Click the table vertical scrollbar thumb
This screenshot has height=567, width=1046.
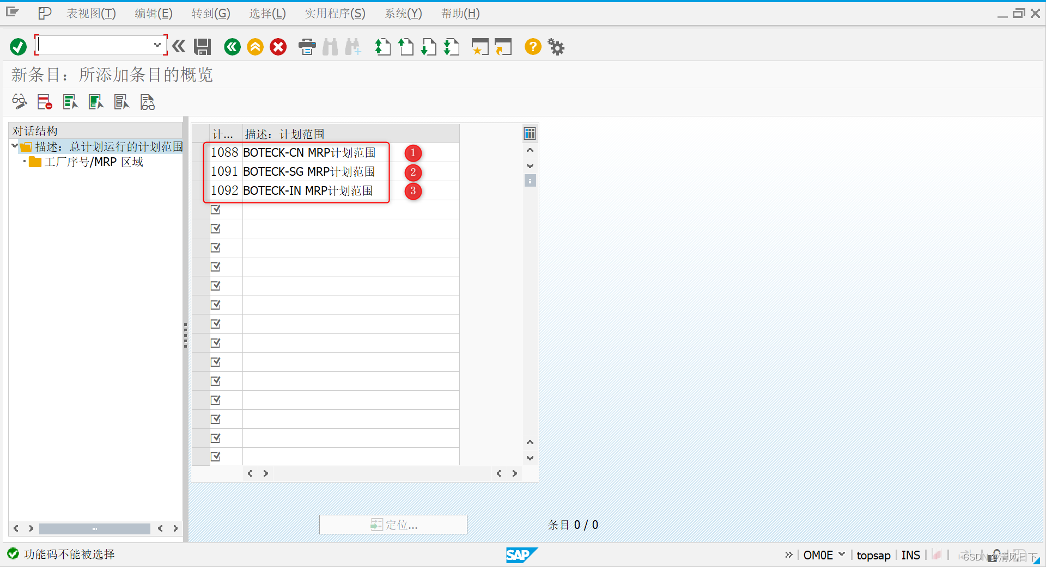click(x=530, y=180)
